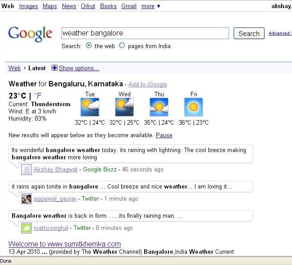The height and width of the screenshot is (265, 292).
Task: Open matrixsinghal's green Twitter avatar
Action: click(x=27, y=228)
